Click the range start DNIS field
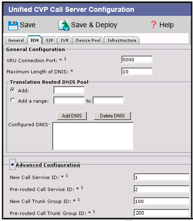Viewport: 193px width, 221px height. 69,101
